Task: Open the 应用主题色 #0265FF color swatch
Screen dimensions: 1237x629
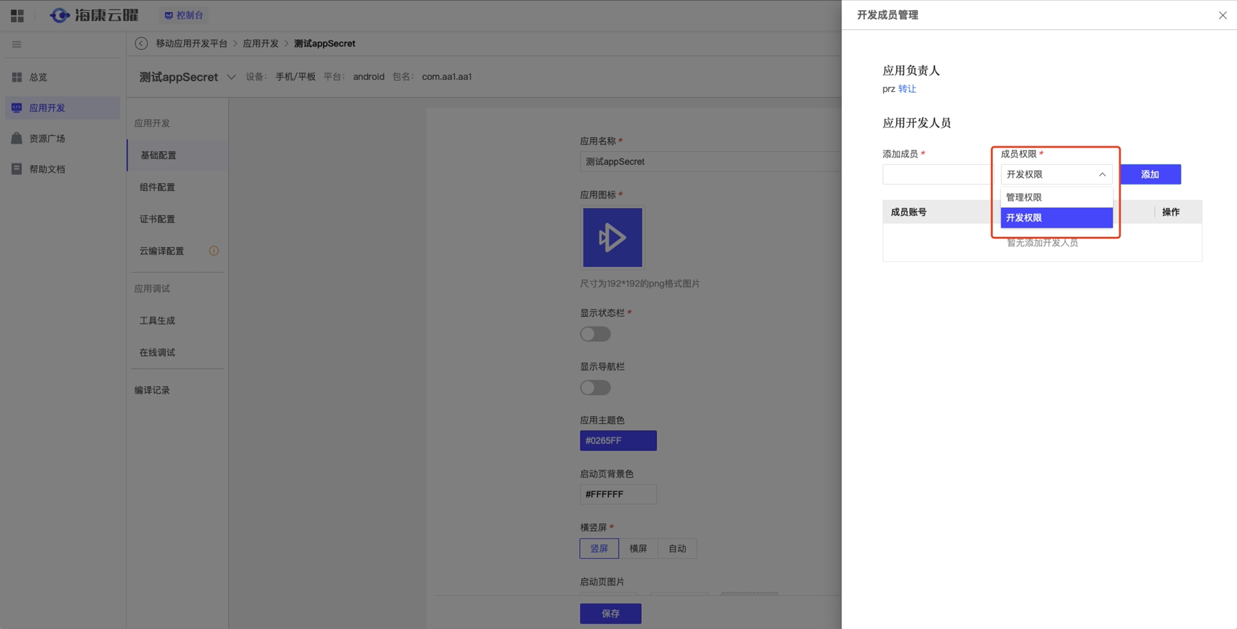Action: click(x=618, y=441)
